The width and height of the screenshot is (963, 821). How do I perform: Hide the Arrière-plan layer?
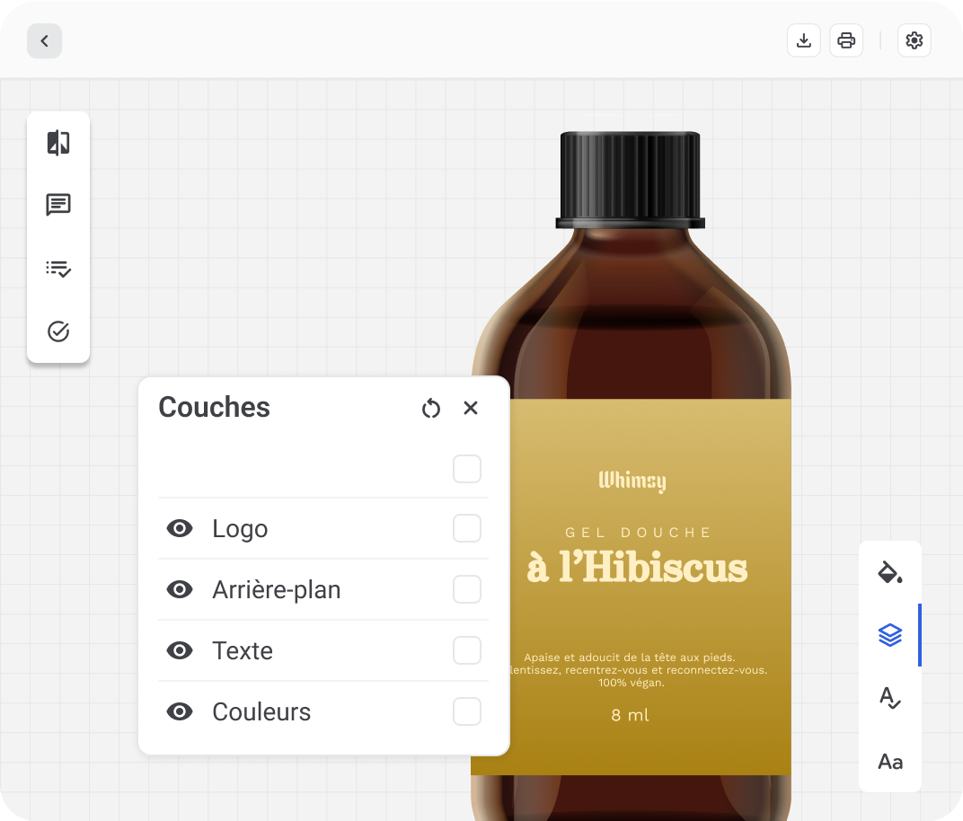click(x=180, y=590)
